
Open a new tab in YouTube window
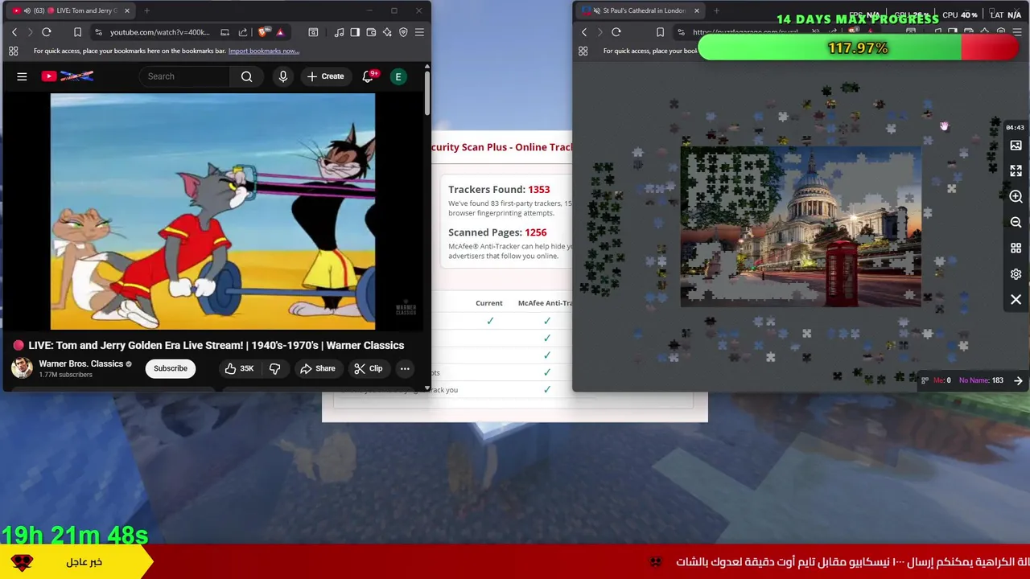(146, 10)
